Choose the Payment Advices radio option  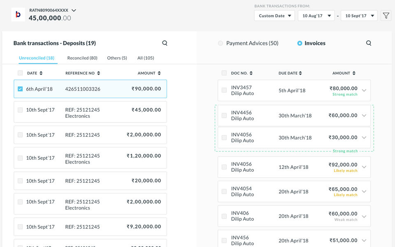[221, 43]
